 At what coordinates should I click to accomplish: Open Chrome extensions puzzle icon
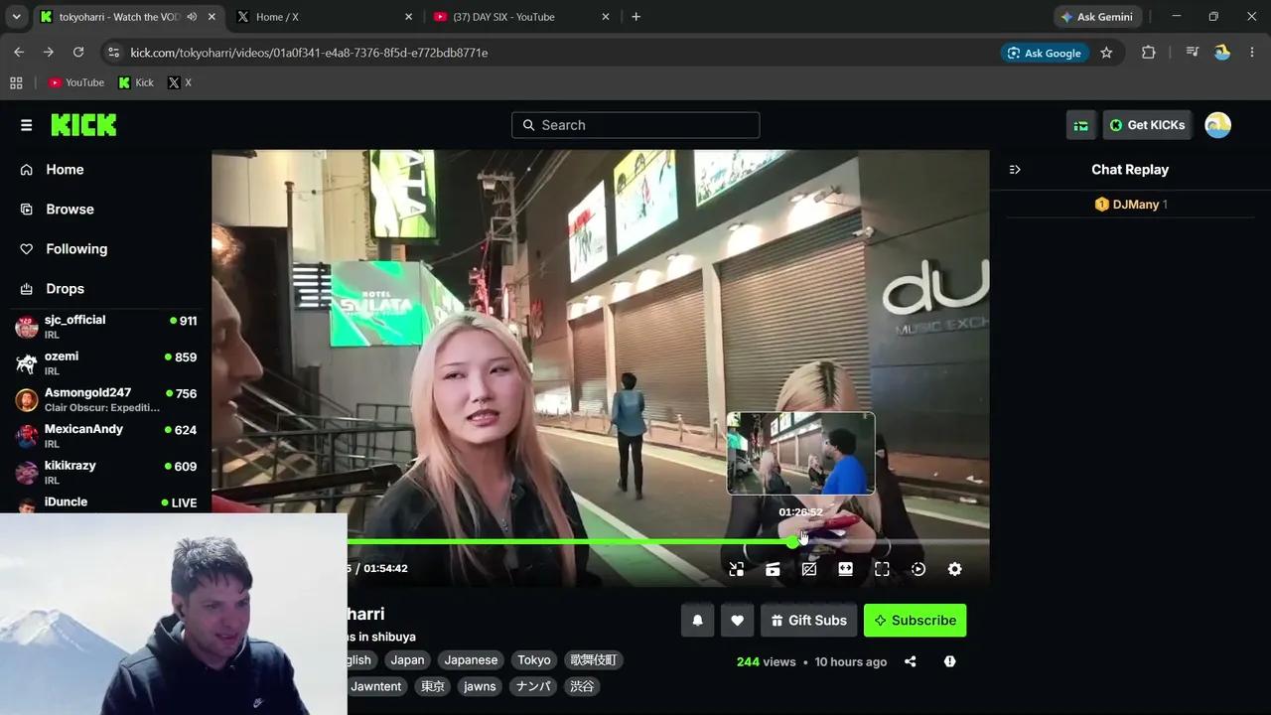coord(1148,53)
